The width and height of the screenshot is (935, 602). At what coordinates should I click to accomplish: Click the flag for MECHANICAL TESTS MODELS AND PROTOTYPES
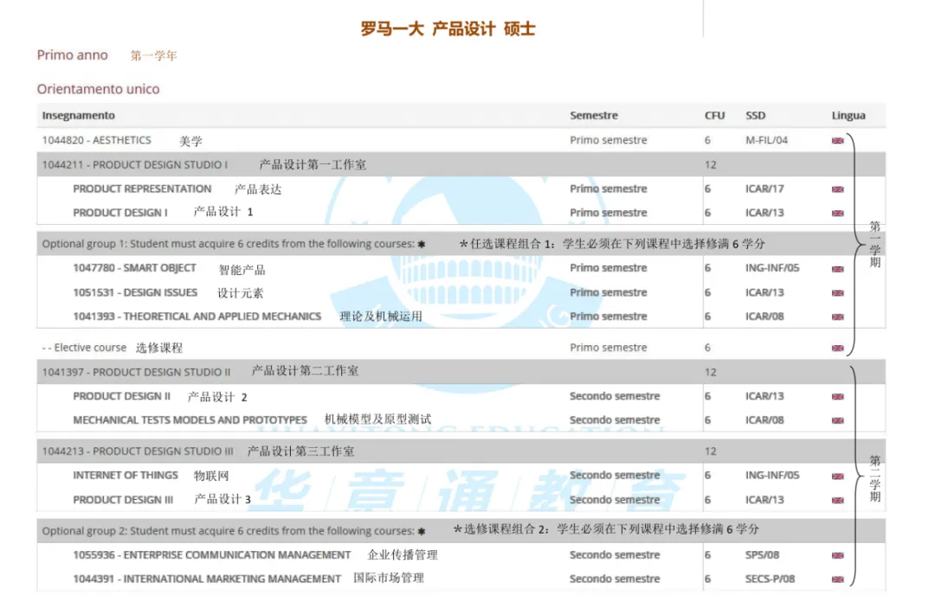837,420
